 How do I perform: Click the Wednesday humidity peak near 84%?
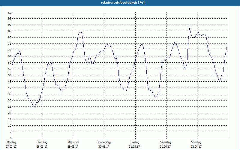click(81, 32)
